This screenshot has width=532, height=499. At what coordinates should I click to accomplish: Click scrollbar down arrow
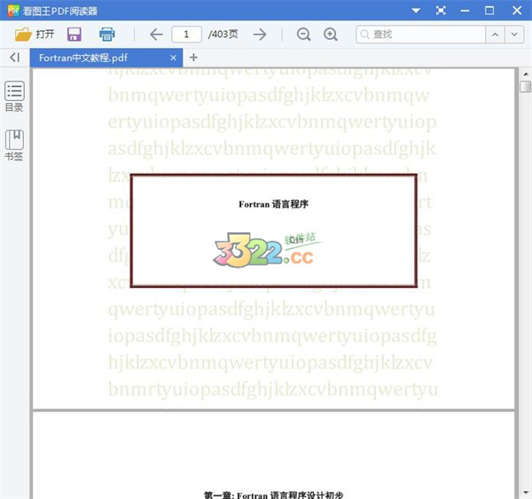[x=526, y=493]
